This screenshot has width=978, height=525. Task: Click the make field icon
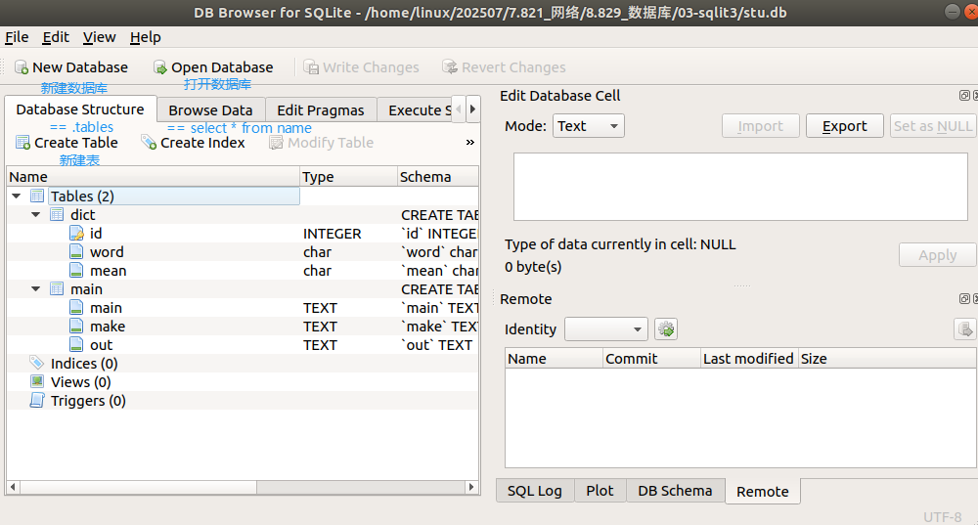point(76,327)
